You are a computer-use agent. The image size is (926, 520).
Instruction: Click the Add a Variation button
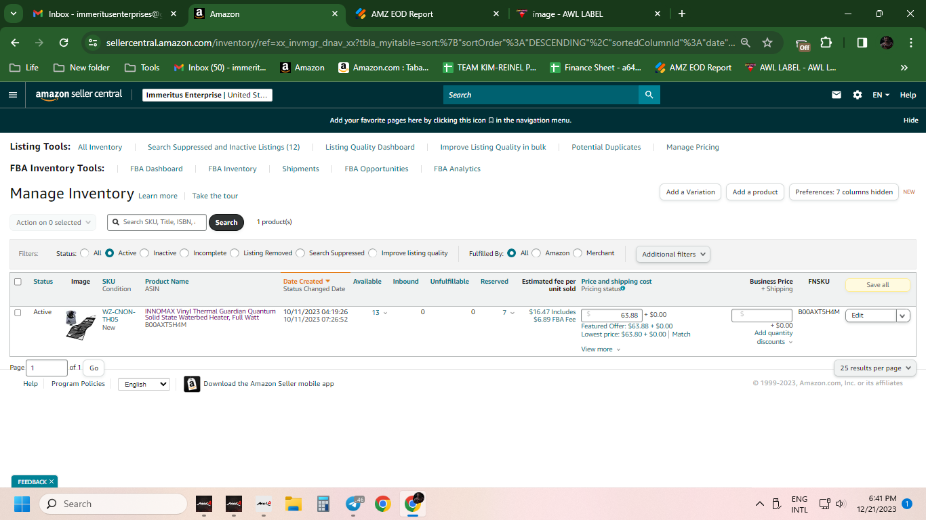pyautogui.click(x=690, y=192)
